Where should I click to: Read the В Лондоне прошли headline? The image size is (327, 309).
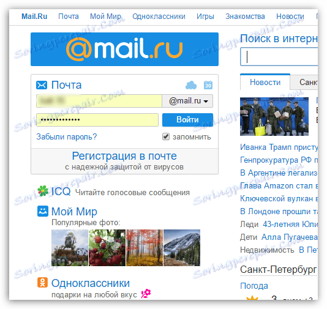279,212
